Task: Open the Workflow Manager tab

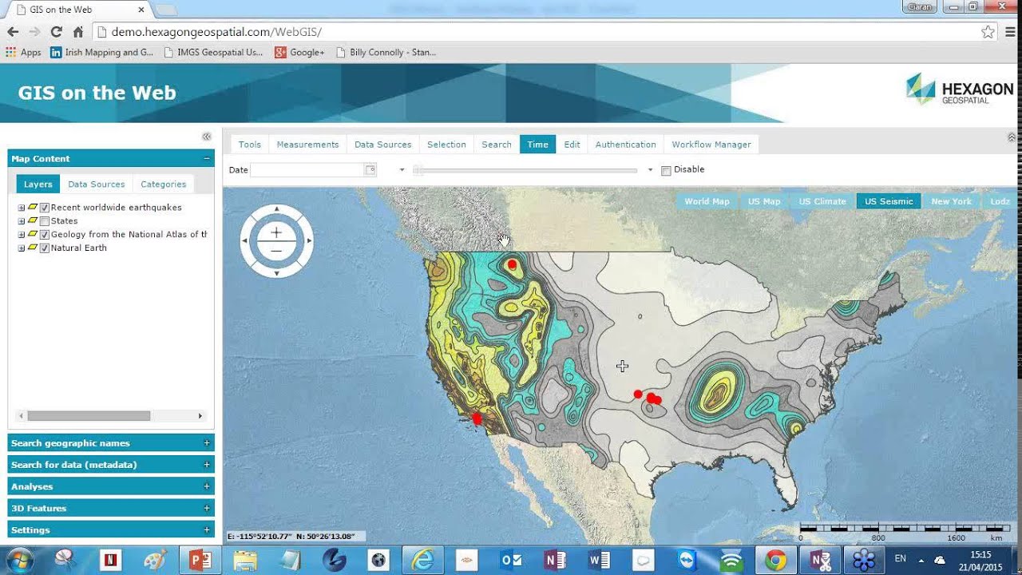Action: pyautogui.click(x=711, y=145)
